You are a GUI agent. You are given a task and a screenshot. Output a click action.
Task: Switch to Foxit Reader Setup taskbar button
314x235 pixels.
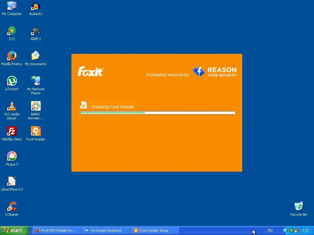click(x=155, y=230)
